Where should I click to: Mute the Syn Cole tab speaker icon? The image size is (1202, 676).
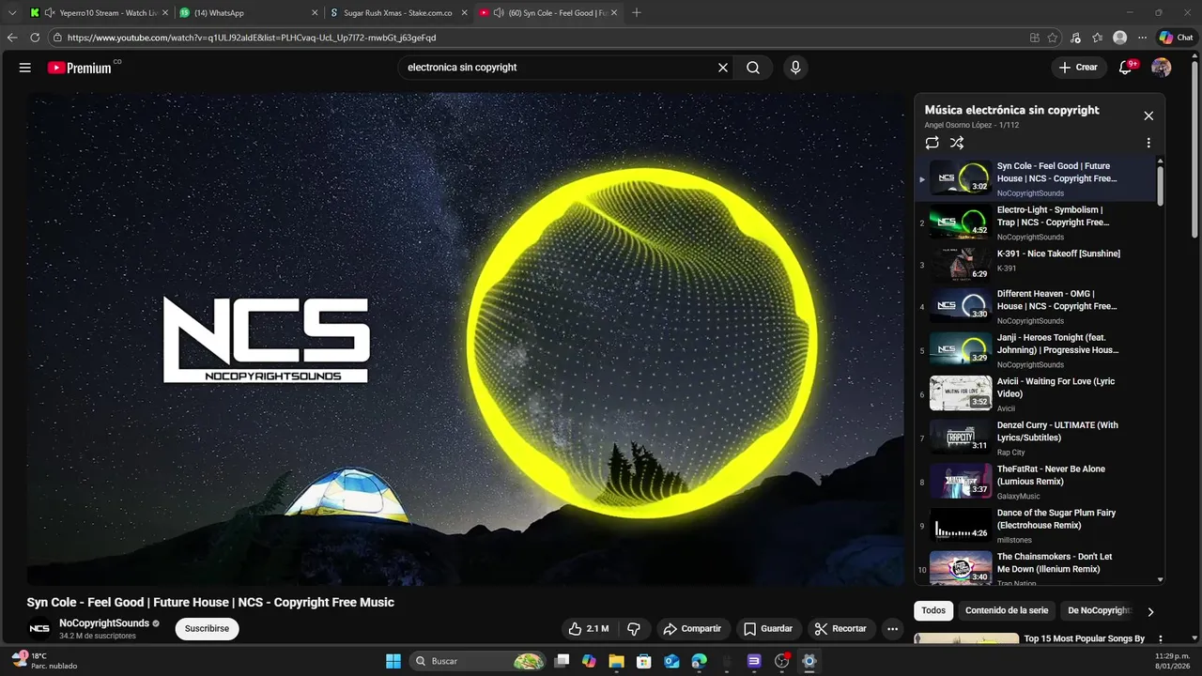tap(499, 13)
